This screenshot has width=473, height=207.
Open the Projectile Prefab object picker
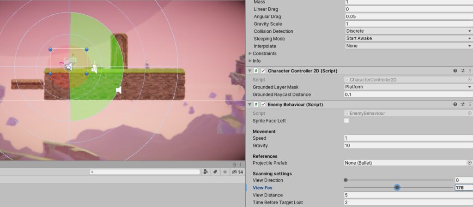point(469,163)
